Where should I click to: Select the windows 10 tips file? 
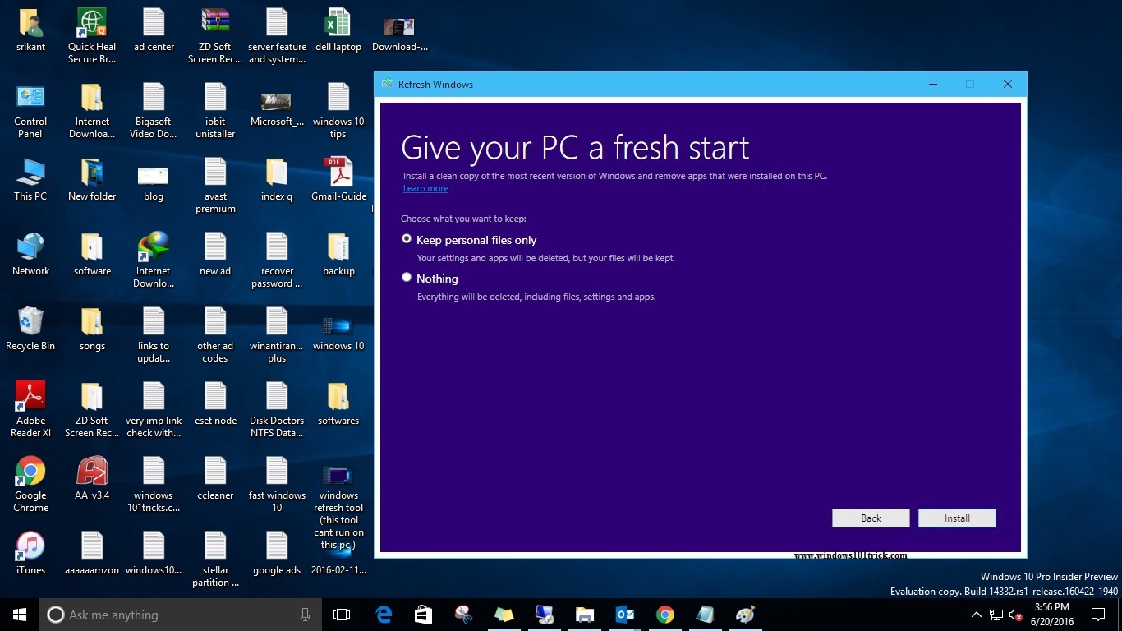(338, 111)
